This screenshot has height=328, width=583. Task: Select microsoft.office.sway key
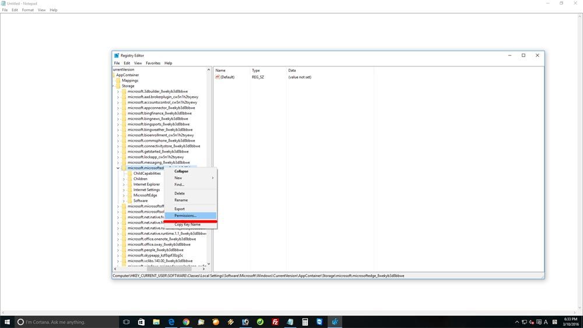159,245
